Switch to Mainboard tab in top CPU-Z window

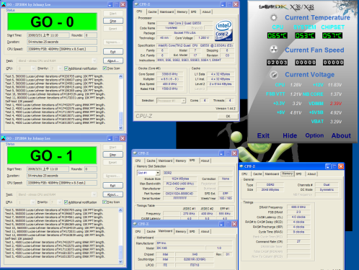(167, 12)
